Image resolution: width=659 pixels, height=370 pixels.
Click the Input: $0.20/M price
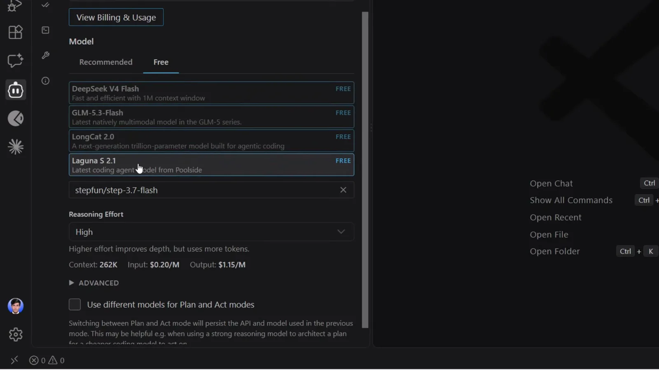[x=154, y=265]
